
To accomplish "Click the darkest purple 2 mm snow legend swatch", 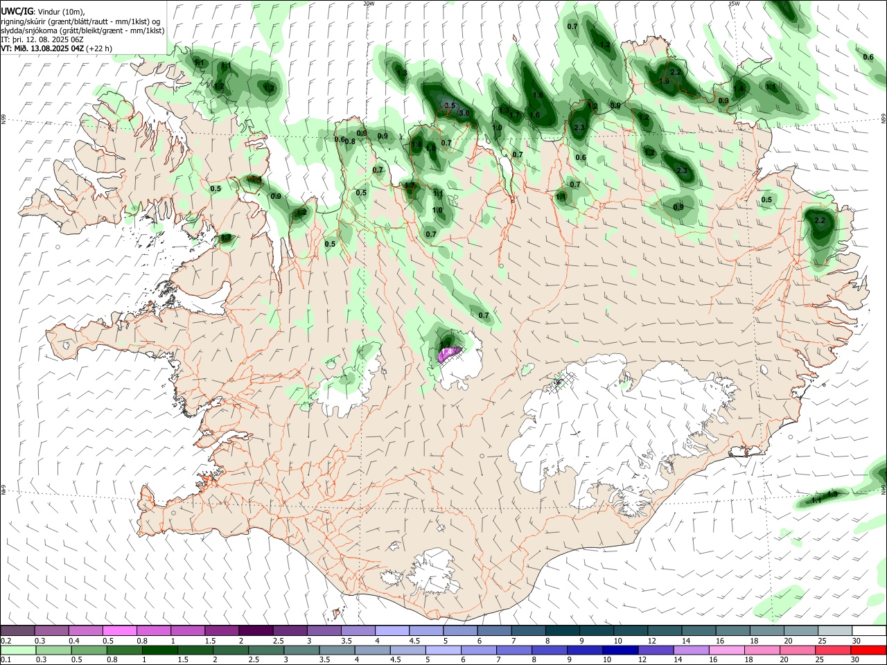I will 256,631.
